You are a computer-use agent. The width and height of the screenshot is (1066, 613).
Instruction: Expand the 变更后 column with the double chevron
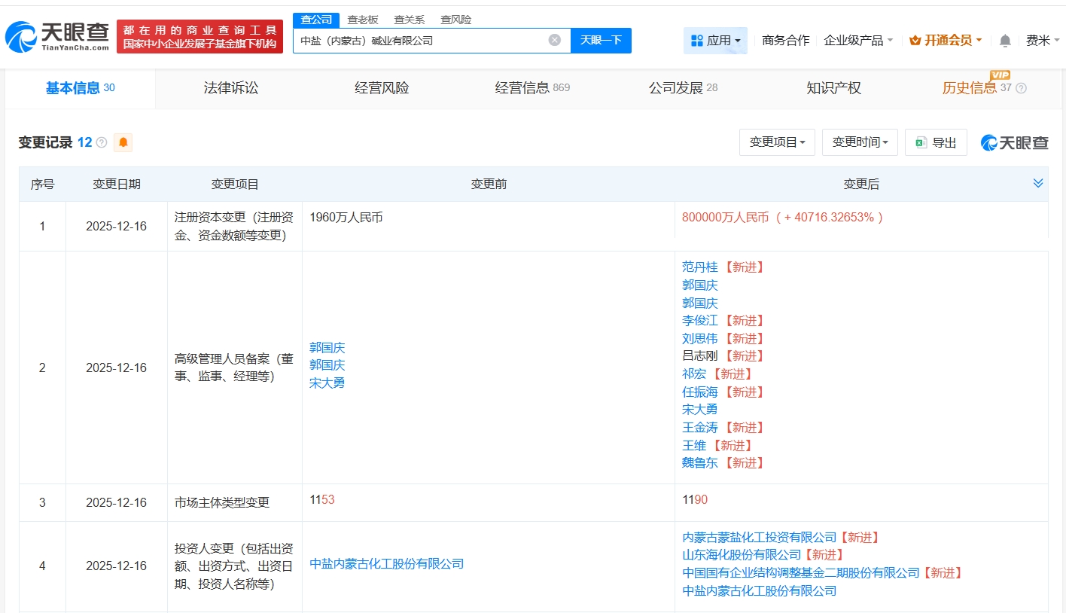(1038, 184)
